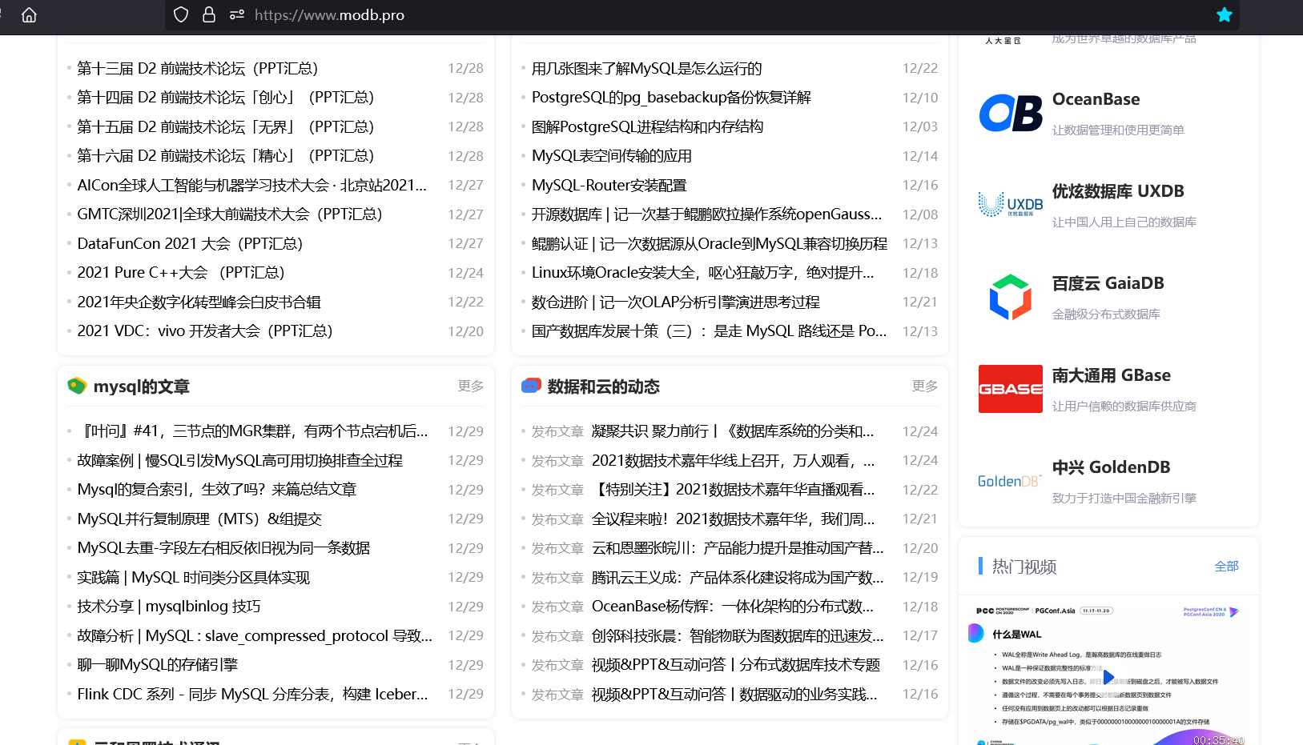
Task: Open the Flink CDC 系列 article
Action: (252, 694)
